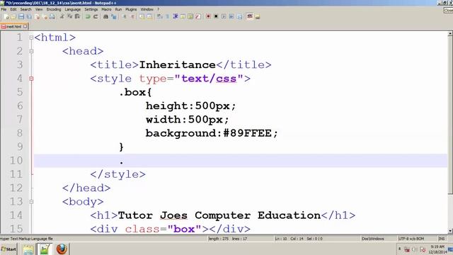Toggle the INS insert mode status indicator

pyautogui.click(x=442, y=239)
